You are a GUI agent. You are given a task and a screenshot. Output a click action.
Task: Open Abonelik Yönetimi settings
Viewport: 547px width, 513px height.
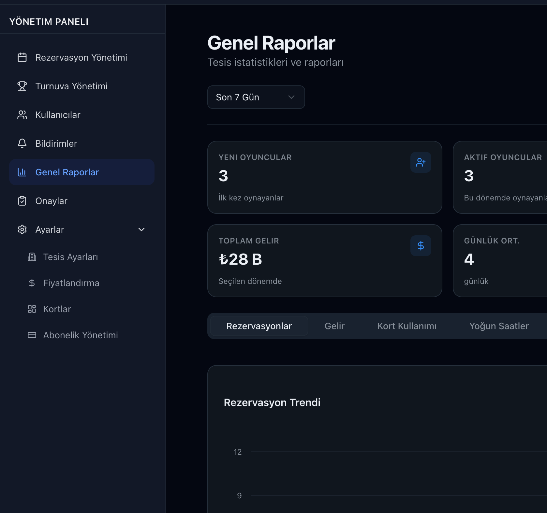[81, 335]
